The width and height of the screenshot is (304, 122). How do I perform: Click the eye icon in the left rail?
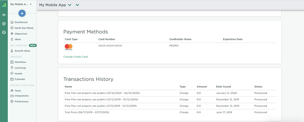point(4,15)
